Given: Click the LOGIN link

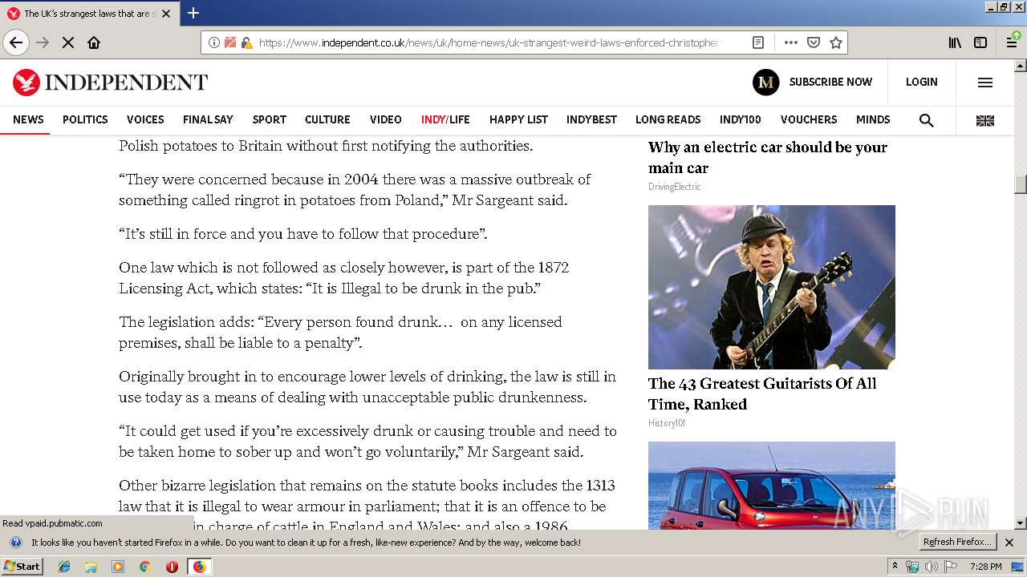Looking at the screenshot, I should pos(921,82).
